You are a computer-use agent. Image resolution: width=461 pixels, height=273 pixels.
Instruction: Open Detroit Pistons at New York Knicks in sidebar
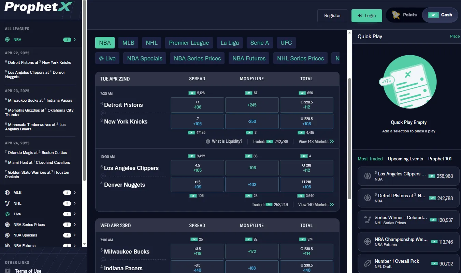pyautogui.click(x=38, y=62)
